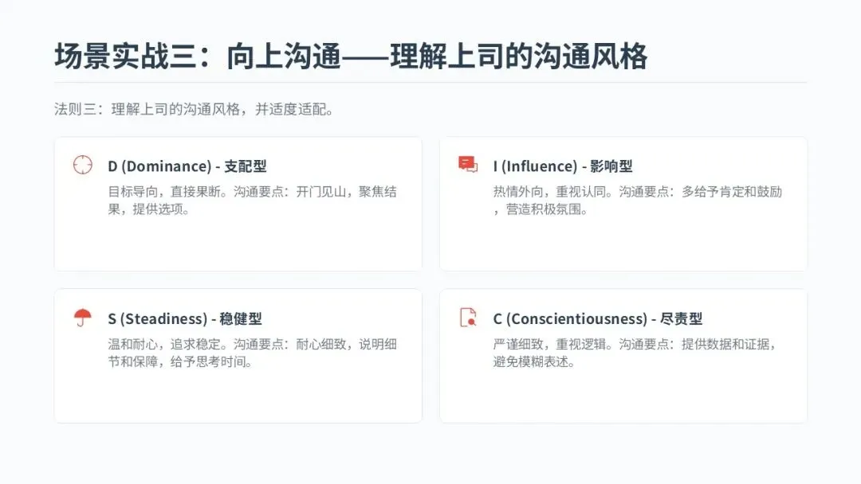Screen dimensions: 861x484
Task: Click the red chat bubble icon
Action: (468, 165)
